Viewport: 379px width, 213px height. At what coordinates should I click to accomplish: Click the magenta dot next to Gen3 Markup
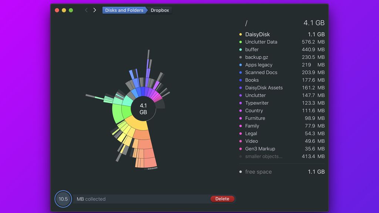tap(241, 149)
